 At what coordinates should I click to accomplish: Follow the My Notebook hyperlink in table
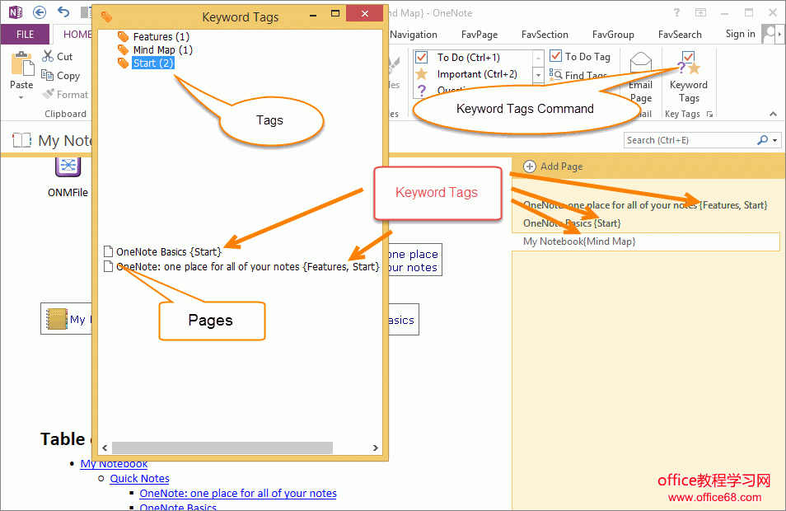coord(114,464)
